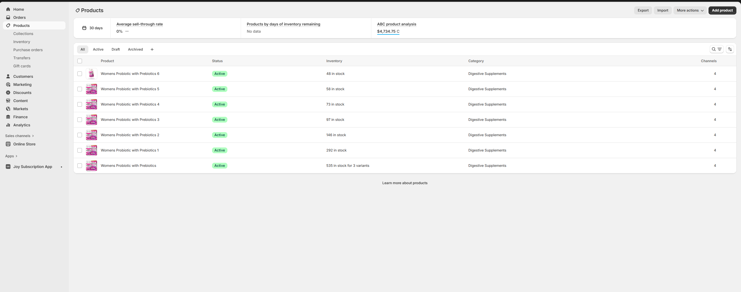The width and height of the screenshot is (741, 292).
Task: Click the Discounts badge icon
Action: 8,93
